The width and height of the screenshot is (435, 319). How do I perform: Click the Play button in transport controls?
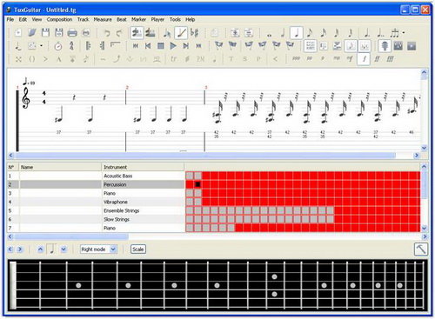tap(173, 46)
